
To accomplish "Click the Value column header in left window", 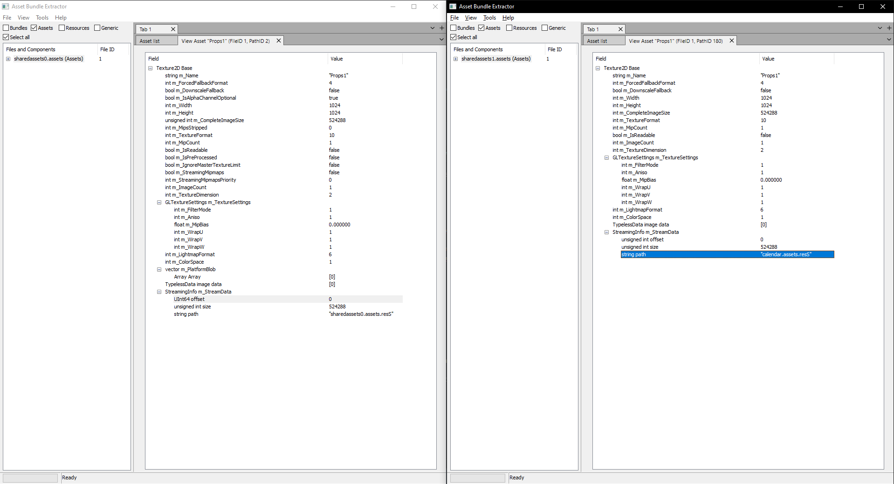I will coord(365,59).
